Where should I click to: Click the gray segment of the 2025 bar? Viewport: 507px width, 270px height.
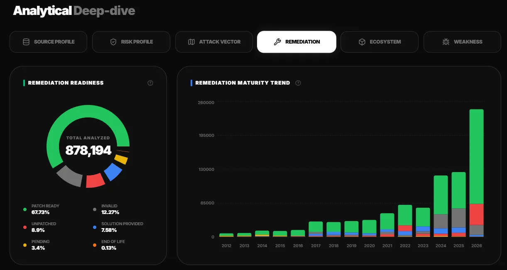coord(458,218)
